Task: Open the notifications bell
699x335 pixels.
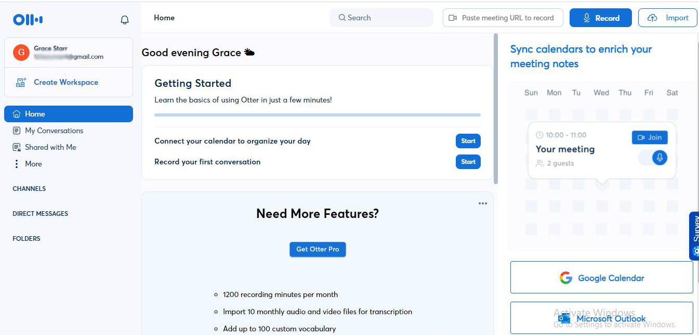Action: pyautogui.click(x=125, y=20)
